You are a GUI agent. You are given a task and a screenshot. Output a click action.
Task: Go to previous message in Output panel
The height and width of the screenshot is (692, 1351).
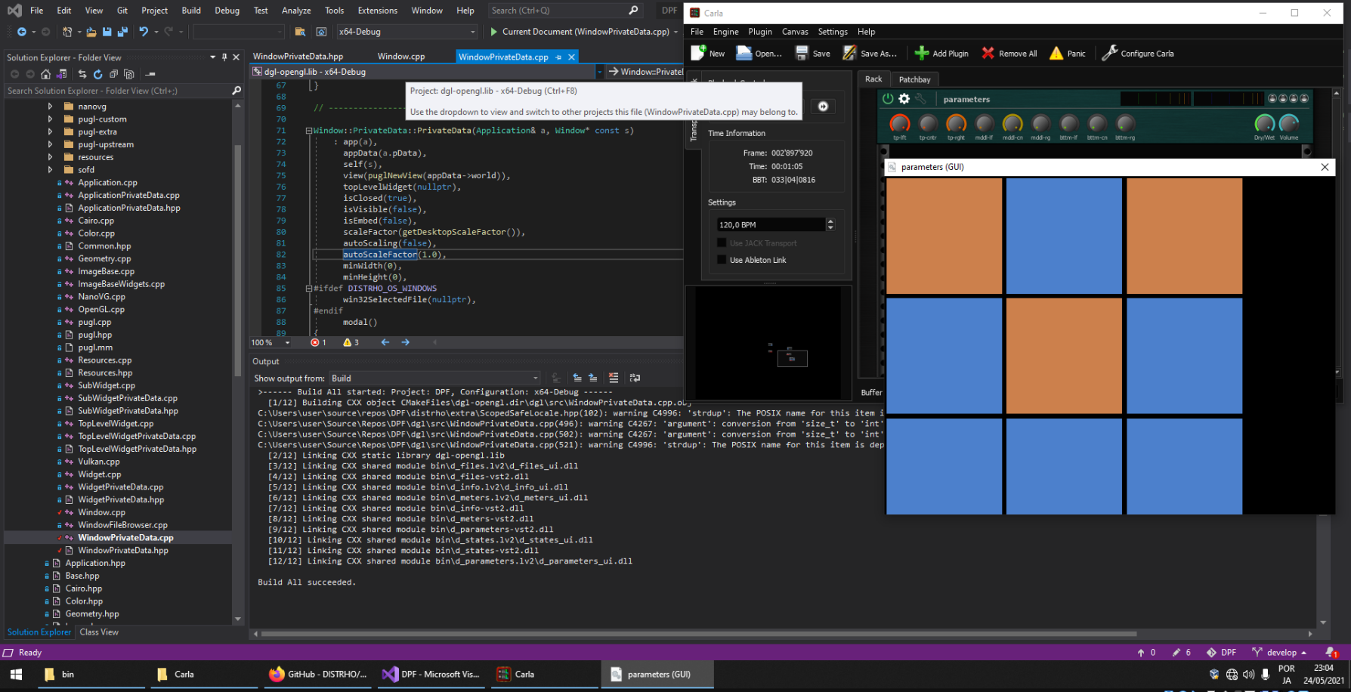(577, 378)
